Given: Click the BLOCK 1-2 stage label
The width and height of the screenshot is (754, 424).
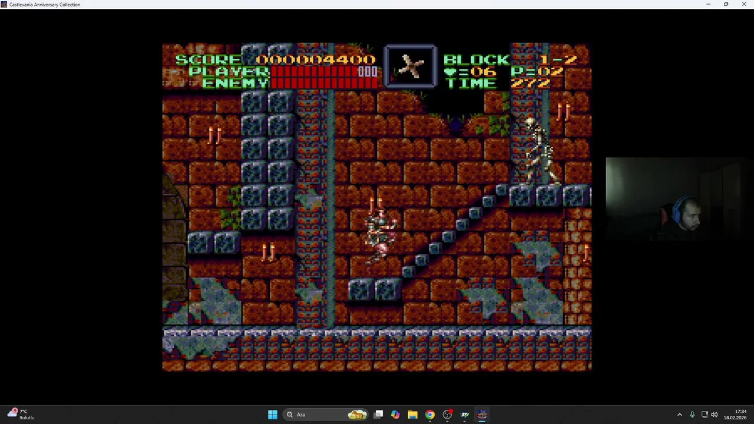Looking at the screenshot, I should (510, 59).
